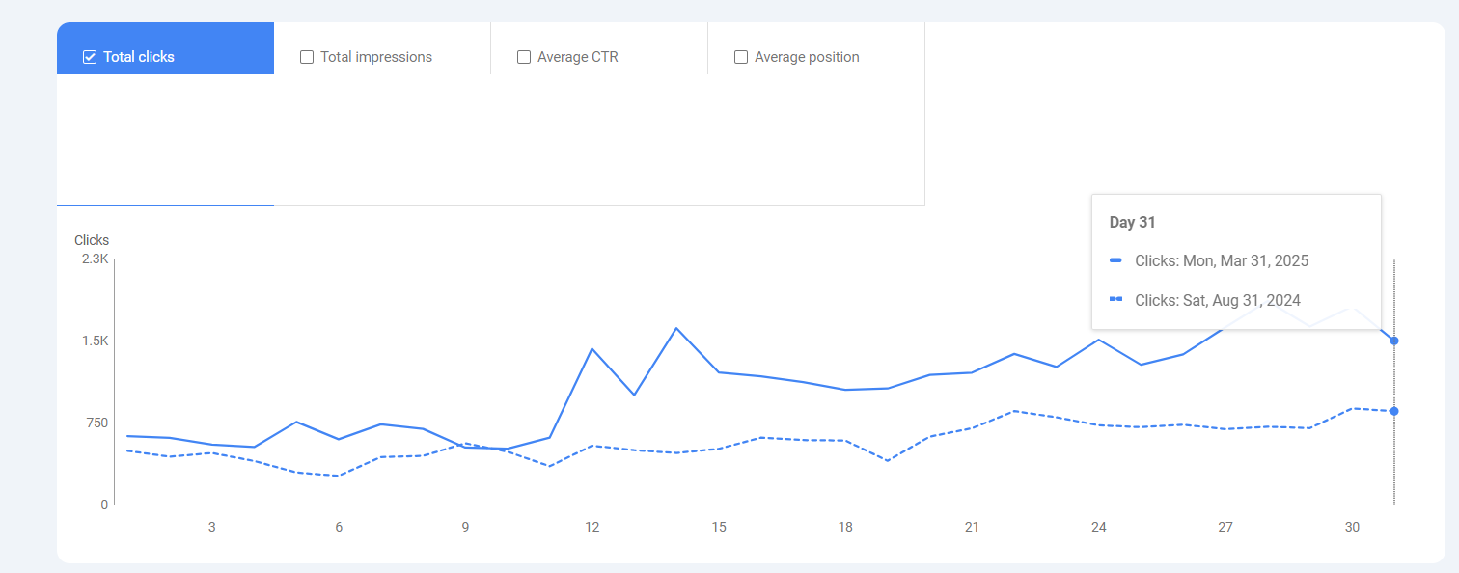Screen dimensions: 1459x573
Task: Enable the Total impressions checkbox
Action: (307, 57)
